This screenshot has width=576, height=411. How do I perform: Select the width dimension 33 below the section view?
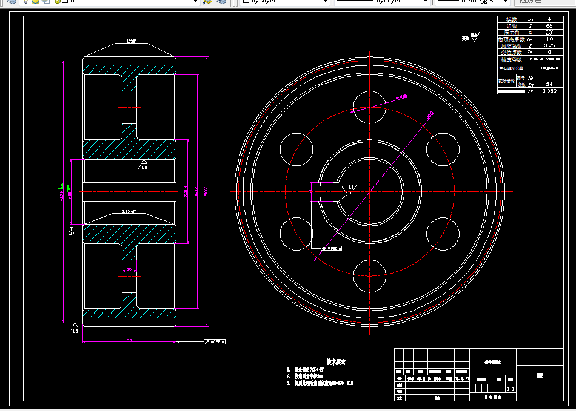tap(129, 340)
